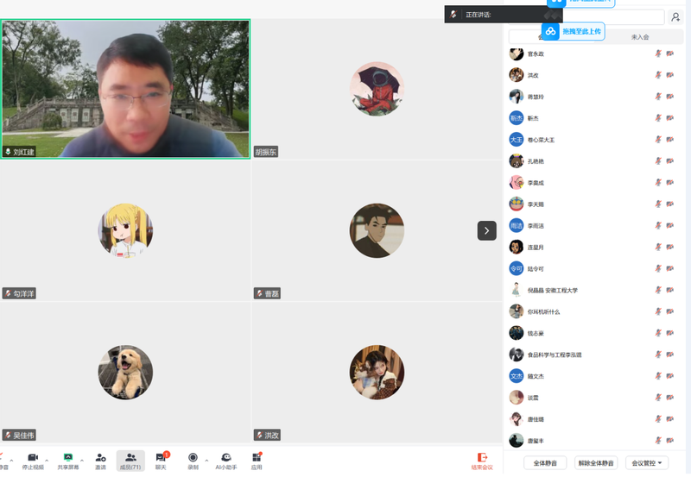
Task: Expand the 会议管控 dropdown
Action: click(647, 463)
